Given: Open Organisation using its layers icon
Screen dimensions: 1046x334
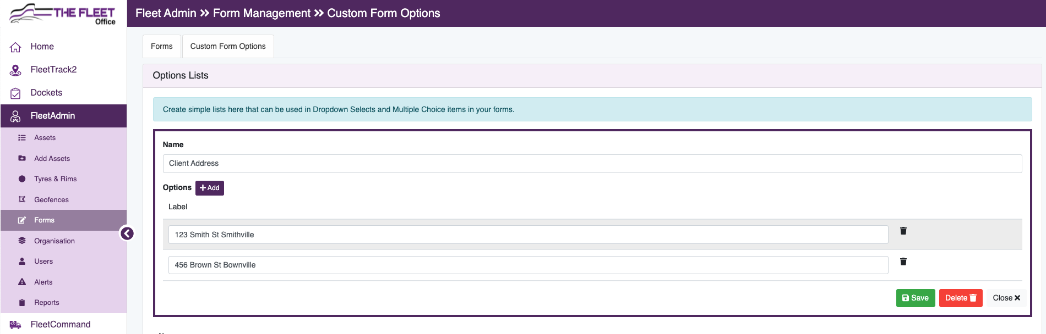Looking at the screenshot, I should click(22, 241).
